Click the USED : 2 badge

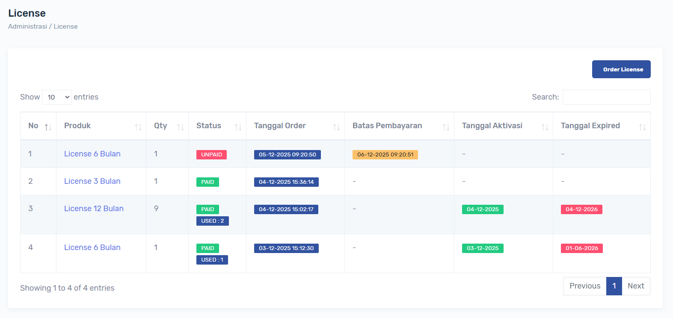(212, 221)
